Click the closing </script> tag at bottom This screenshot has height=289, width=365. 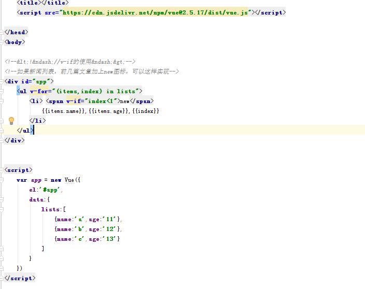coord(20,278)
